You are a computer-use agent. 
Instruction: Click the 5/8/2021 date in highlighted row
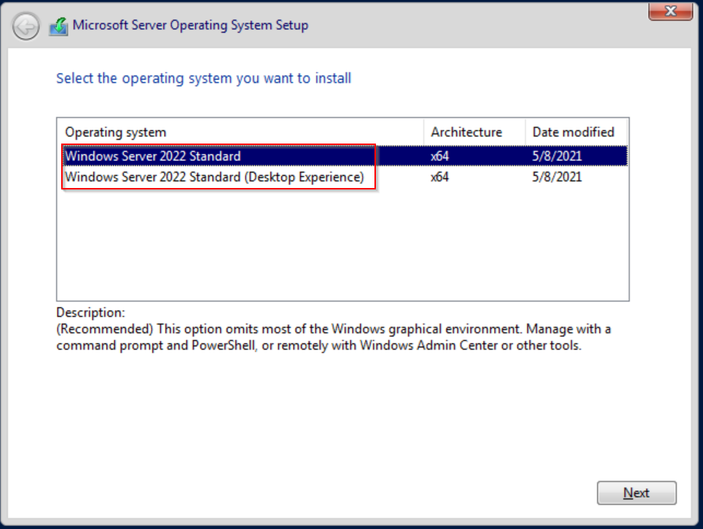tap(557, 156)
